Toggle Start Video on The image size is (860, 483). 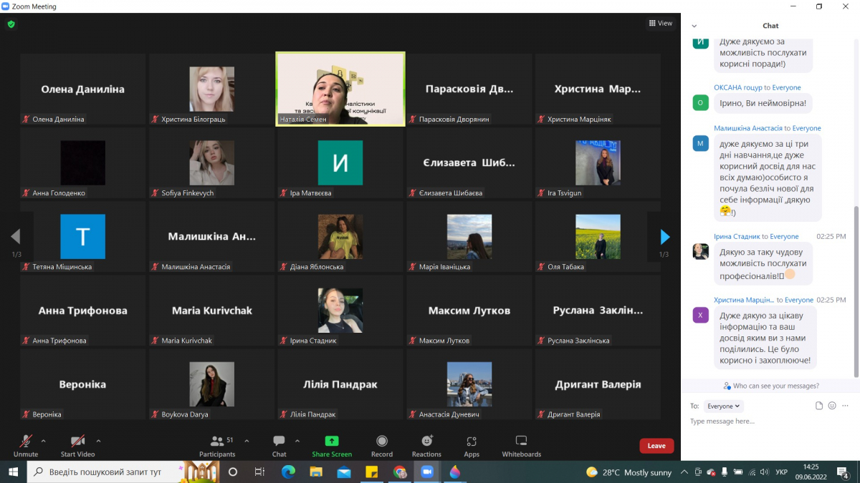coord(77,441)
